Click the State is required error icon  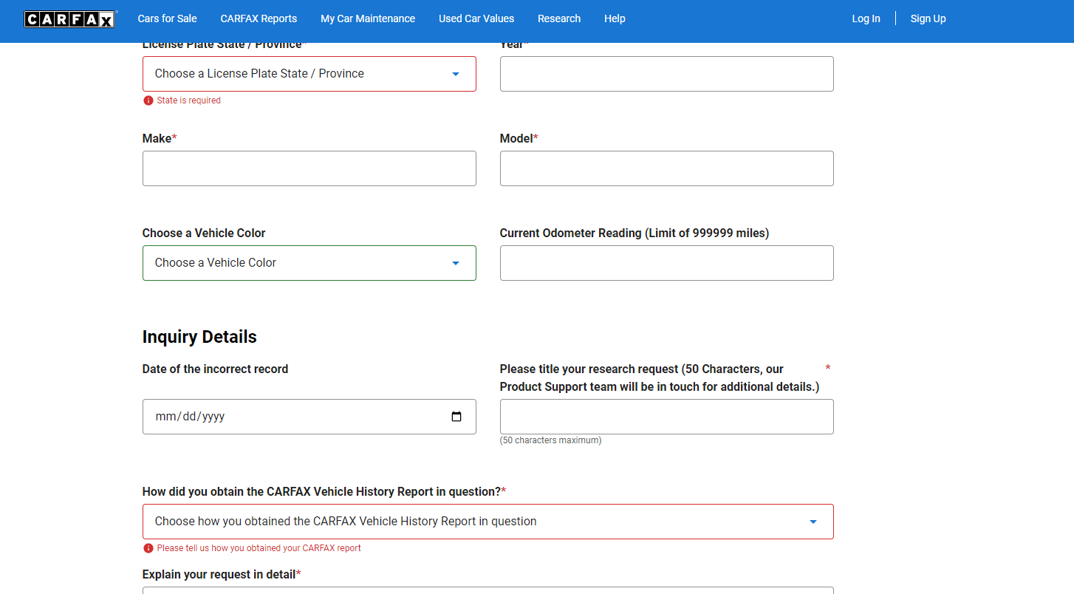pyautogui.click(x=148, y=100)
